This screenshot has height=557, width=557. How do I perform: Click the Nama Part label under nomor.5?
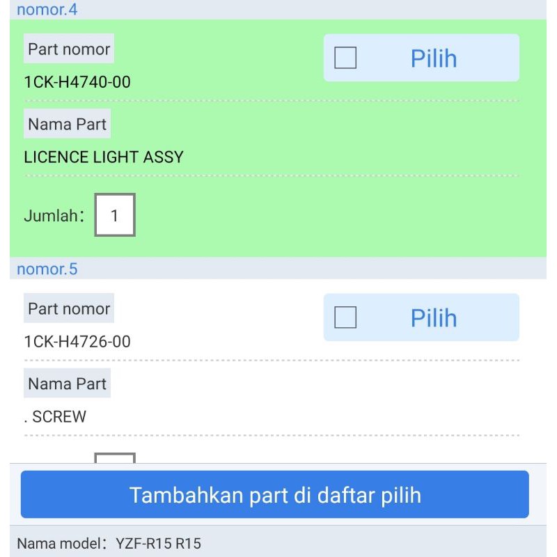(x=67, y=382)
